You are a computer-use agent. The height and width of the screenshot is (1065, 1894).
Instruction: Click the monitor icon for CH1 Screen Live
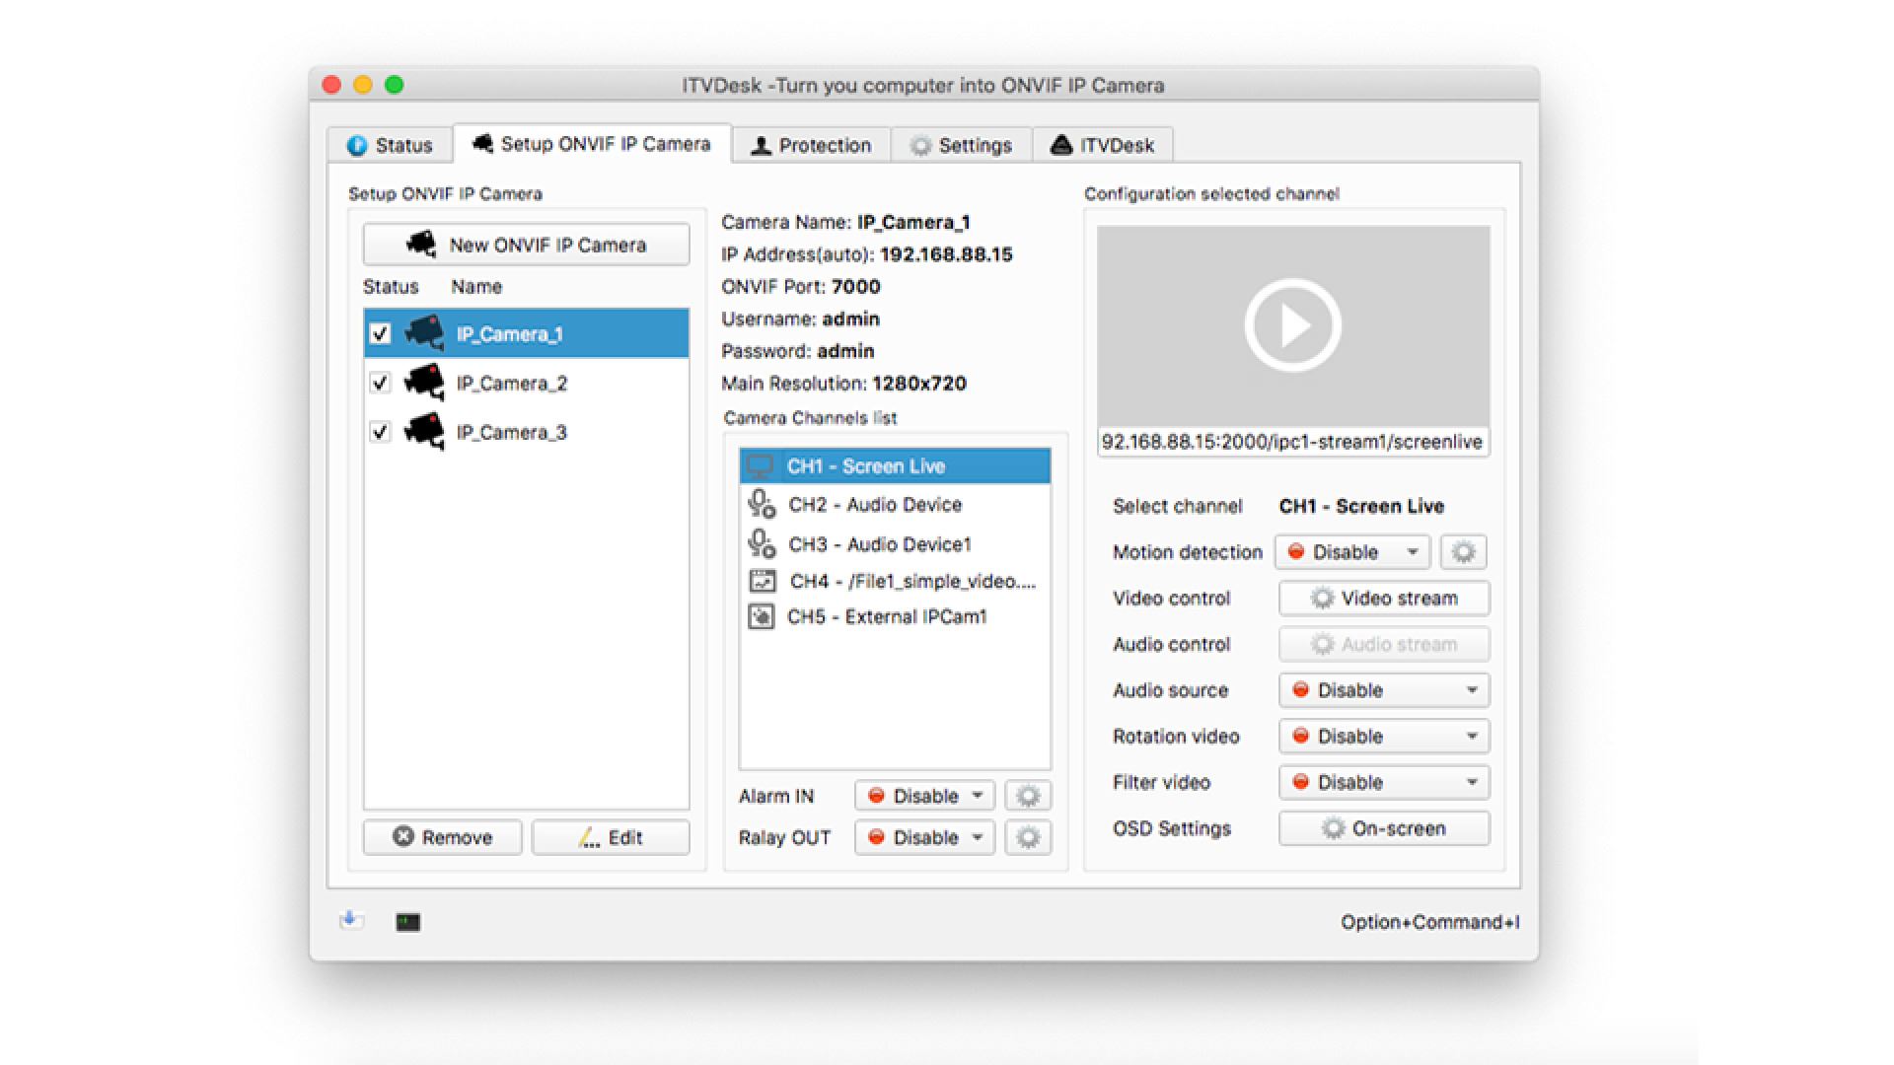pyautogui.click(x=761, y=465)
